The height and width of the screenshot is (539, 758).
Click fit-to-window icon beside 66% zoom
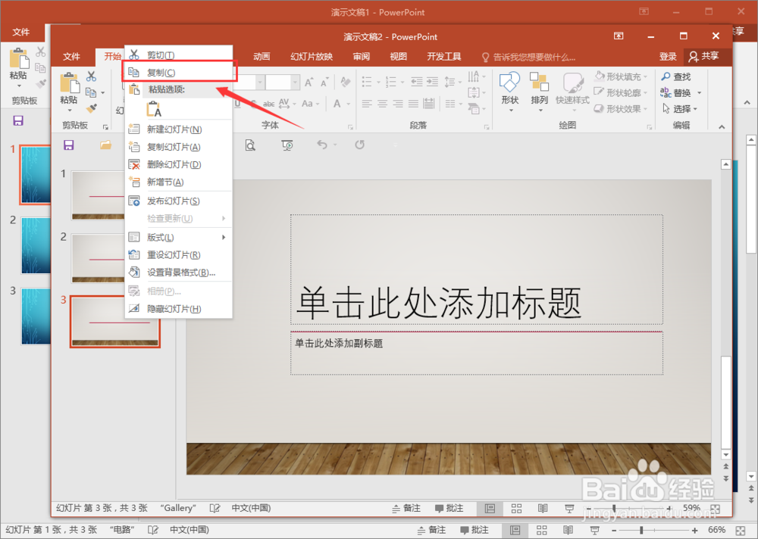pyautogui.click(x=740, y=531)
